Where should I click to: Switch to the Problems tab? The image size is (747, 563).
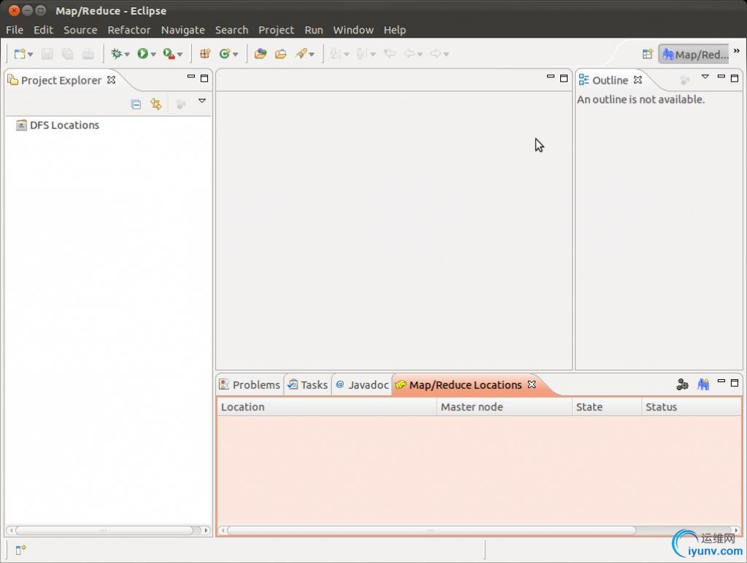(249, 385)
